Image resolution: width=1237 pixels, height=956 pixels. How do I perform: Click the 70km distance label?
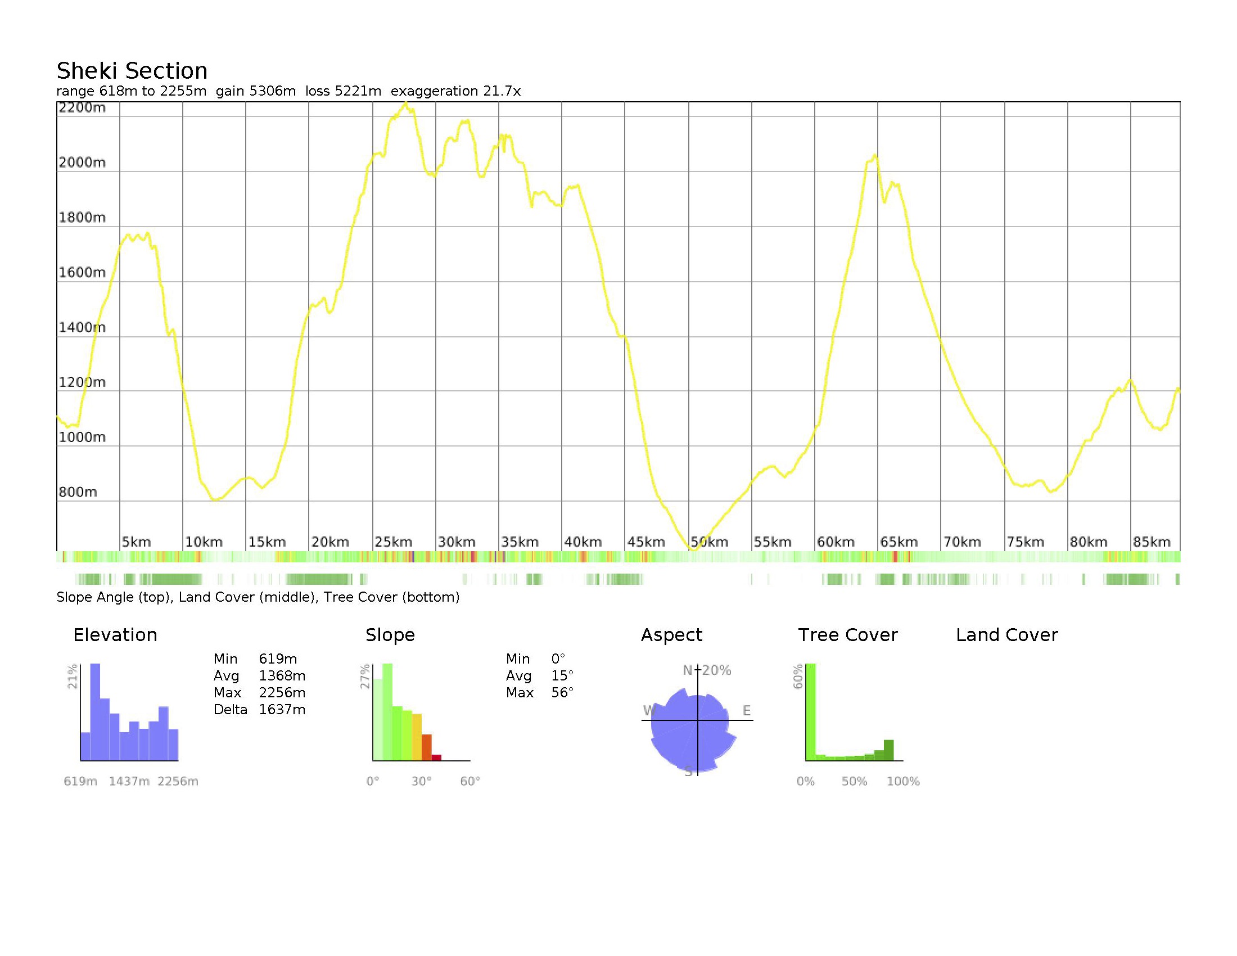(962, 542)
